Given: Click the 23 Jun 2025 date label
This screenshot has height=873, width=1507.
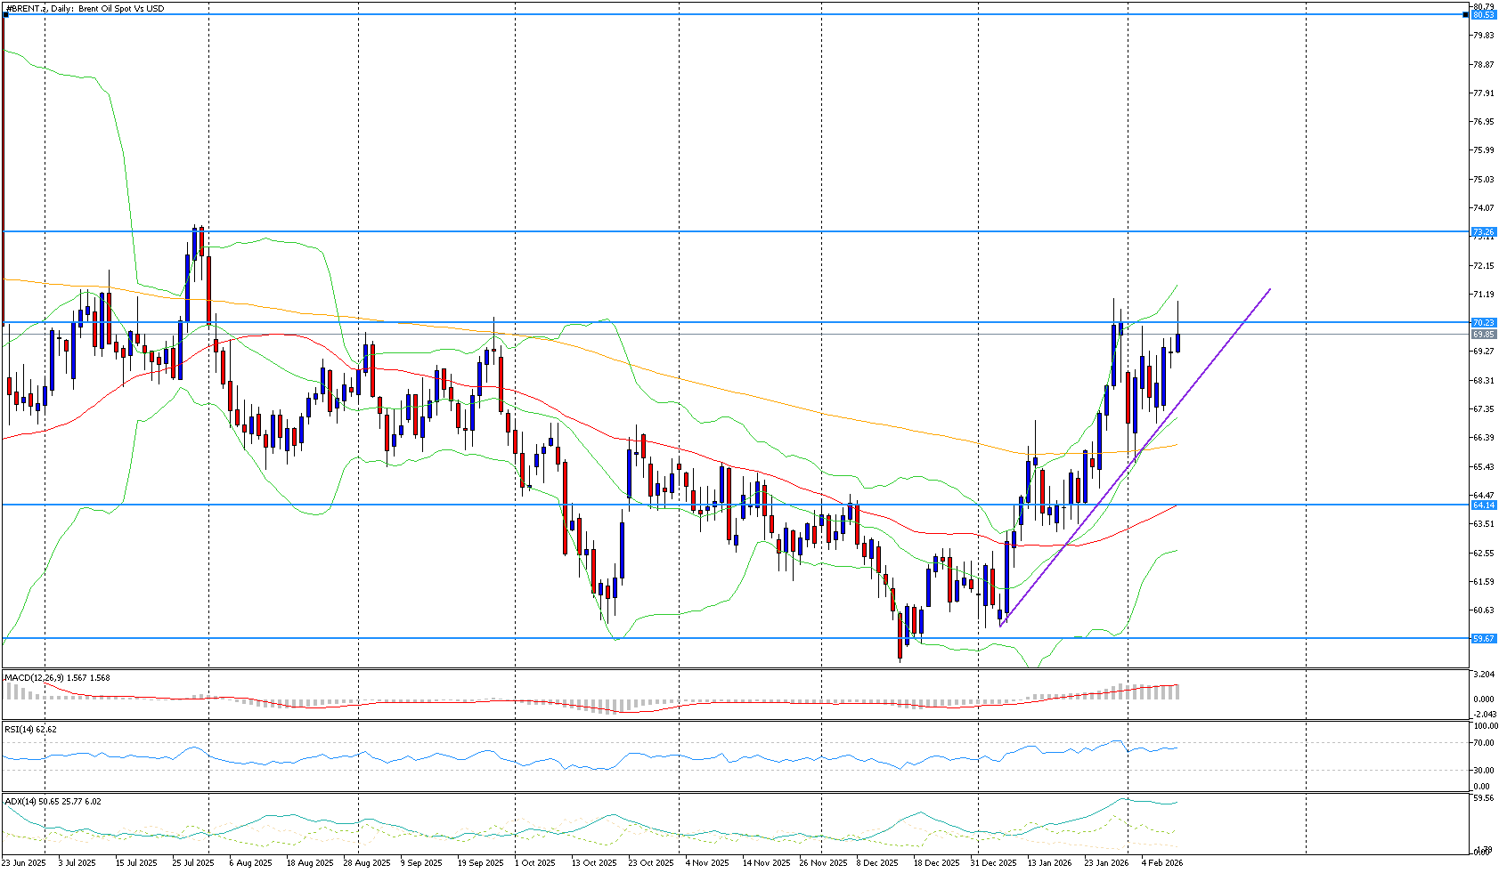Looking at the screenshot, I should [24, 863].
